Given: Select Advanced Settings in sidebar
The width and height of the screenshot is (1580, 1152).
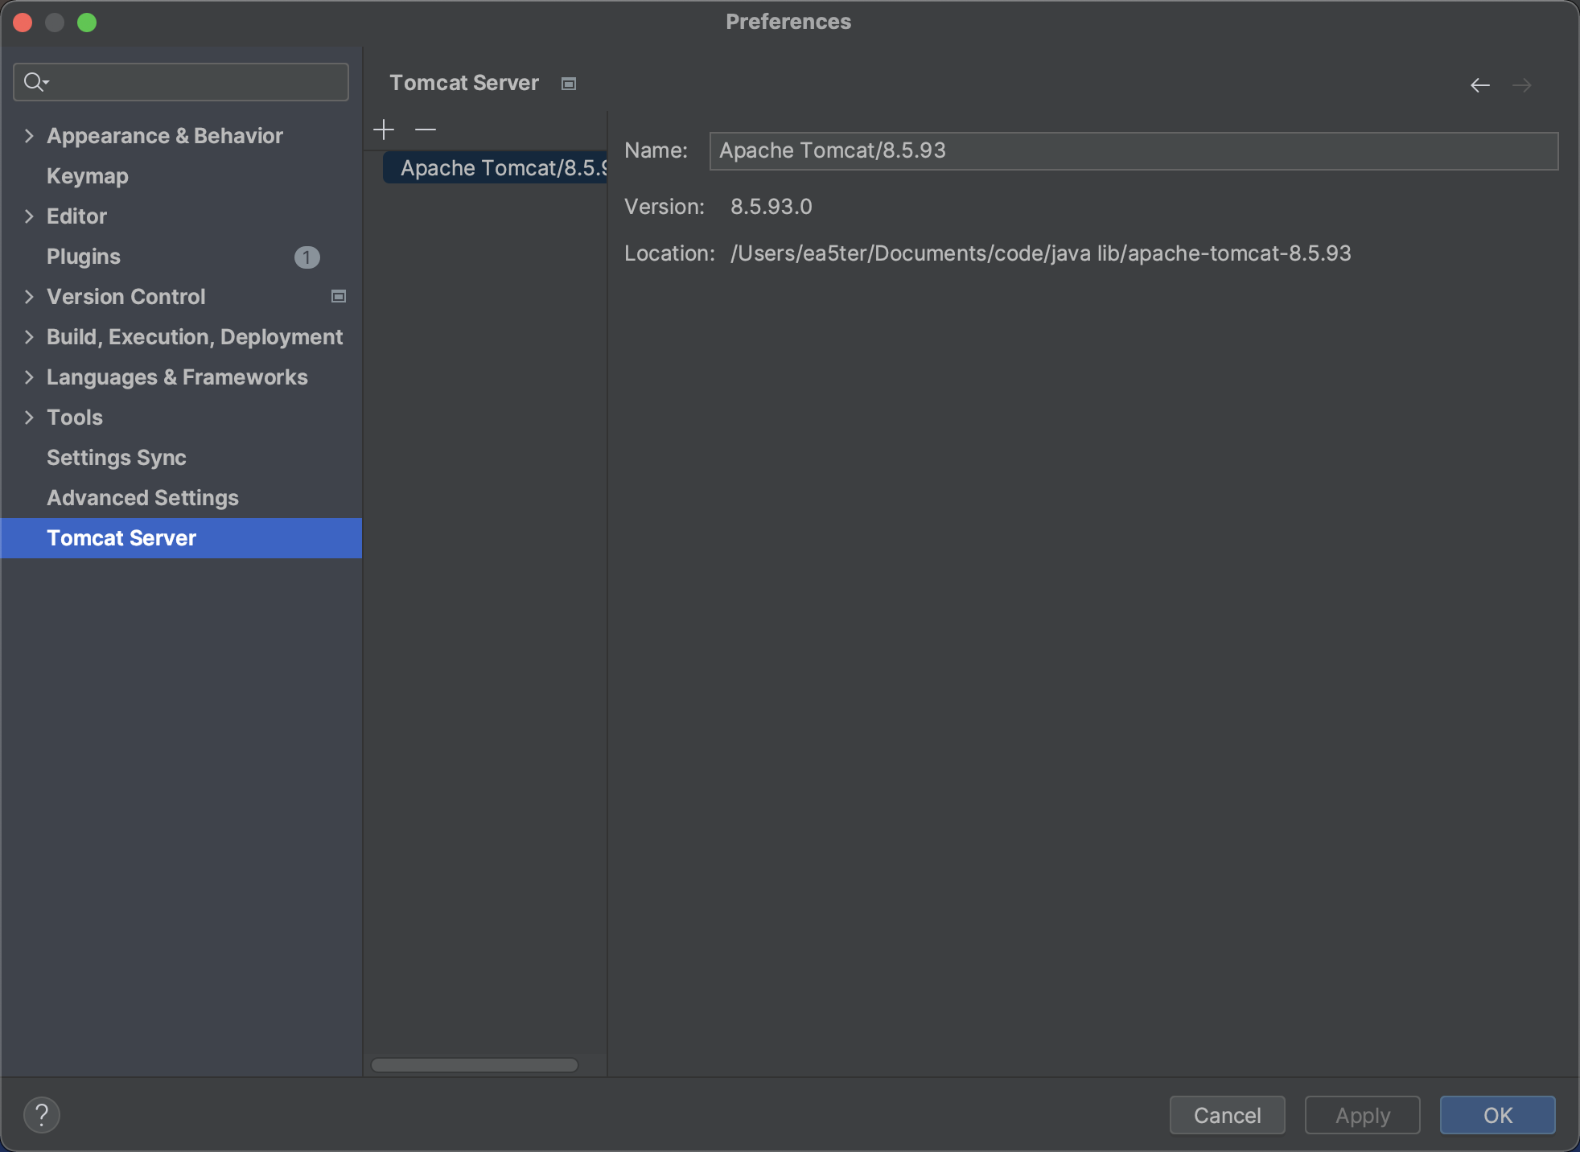Looking at the screenshot, I should point(142,498).
